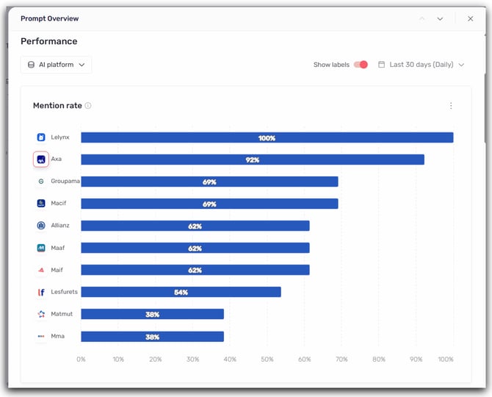492x397 pixels.
Task: Click the Maif brand name label
Action: (x=57, y=270)
